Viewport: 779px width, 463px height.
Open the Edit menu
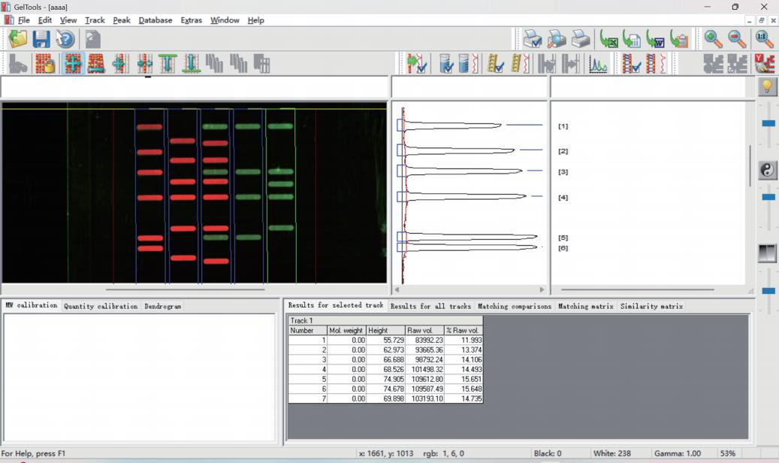coord(45,20)
